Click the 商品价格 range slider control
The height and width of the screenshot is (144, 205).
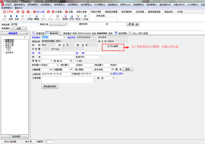tap(58, 24)
